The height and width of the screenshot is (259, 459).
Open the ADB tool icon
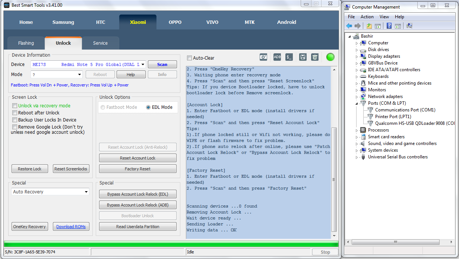[x=277, y=57]
